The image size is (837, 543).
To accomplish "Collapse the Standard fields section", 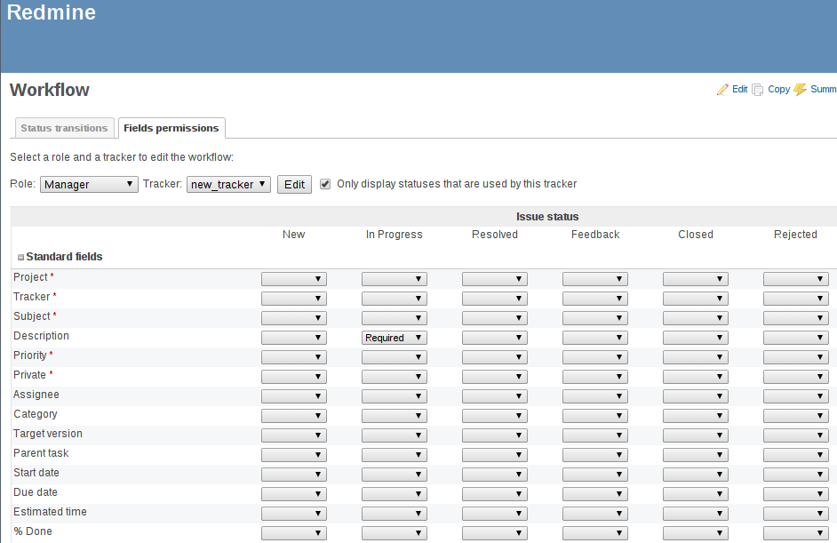I will pyautogui.click(x=20, y=256).
